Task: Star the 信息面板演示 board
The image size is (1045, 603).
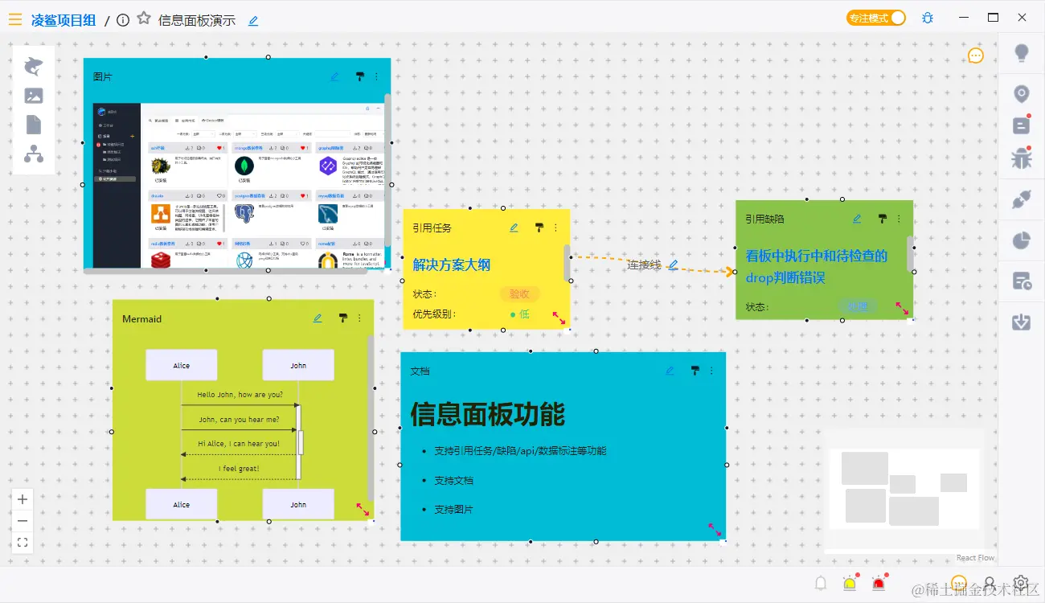Action: (x=144, y=18)
